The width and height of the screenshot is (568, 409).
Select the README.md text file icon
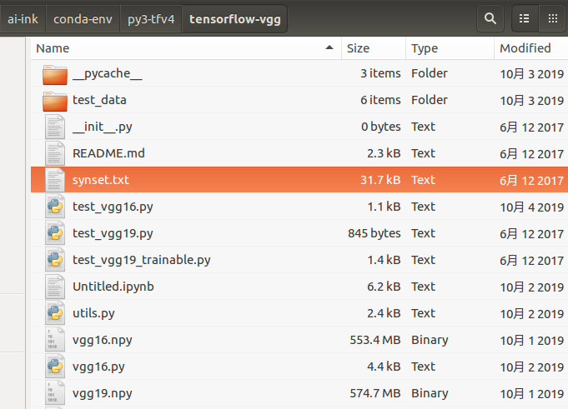tap(54, 153)
